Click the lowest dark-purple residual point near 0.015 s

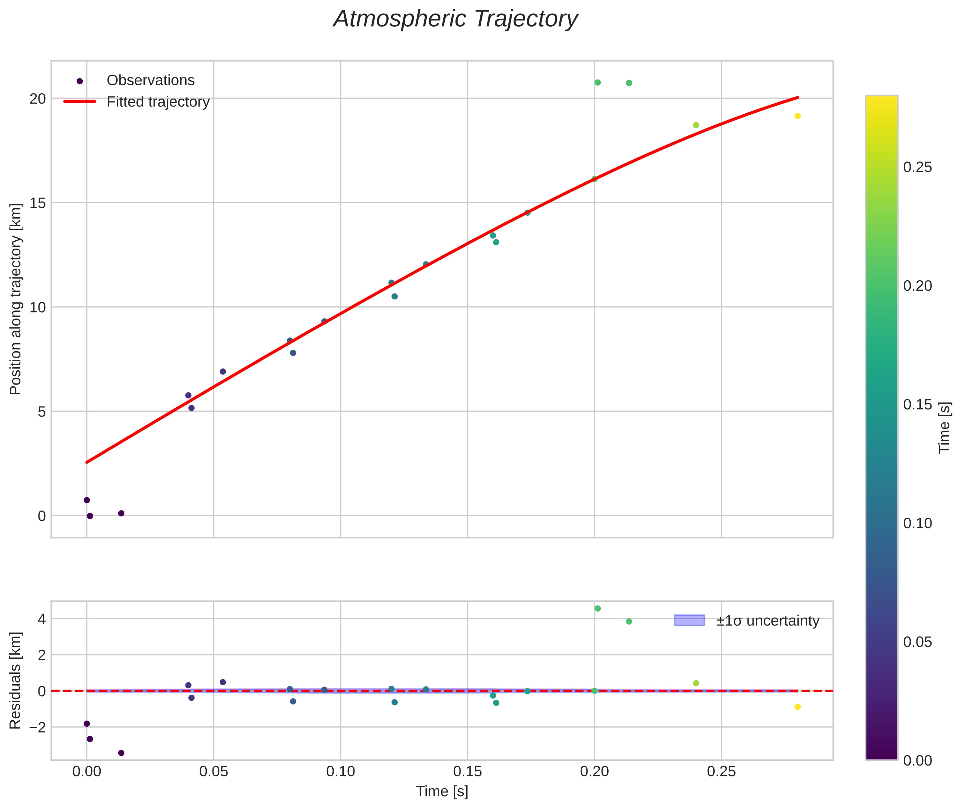coord(121,753)
